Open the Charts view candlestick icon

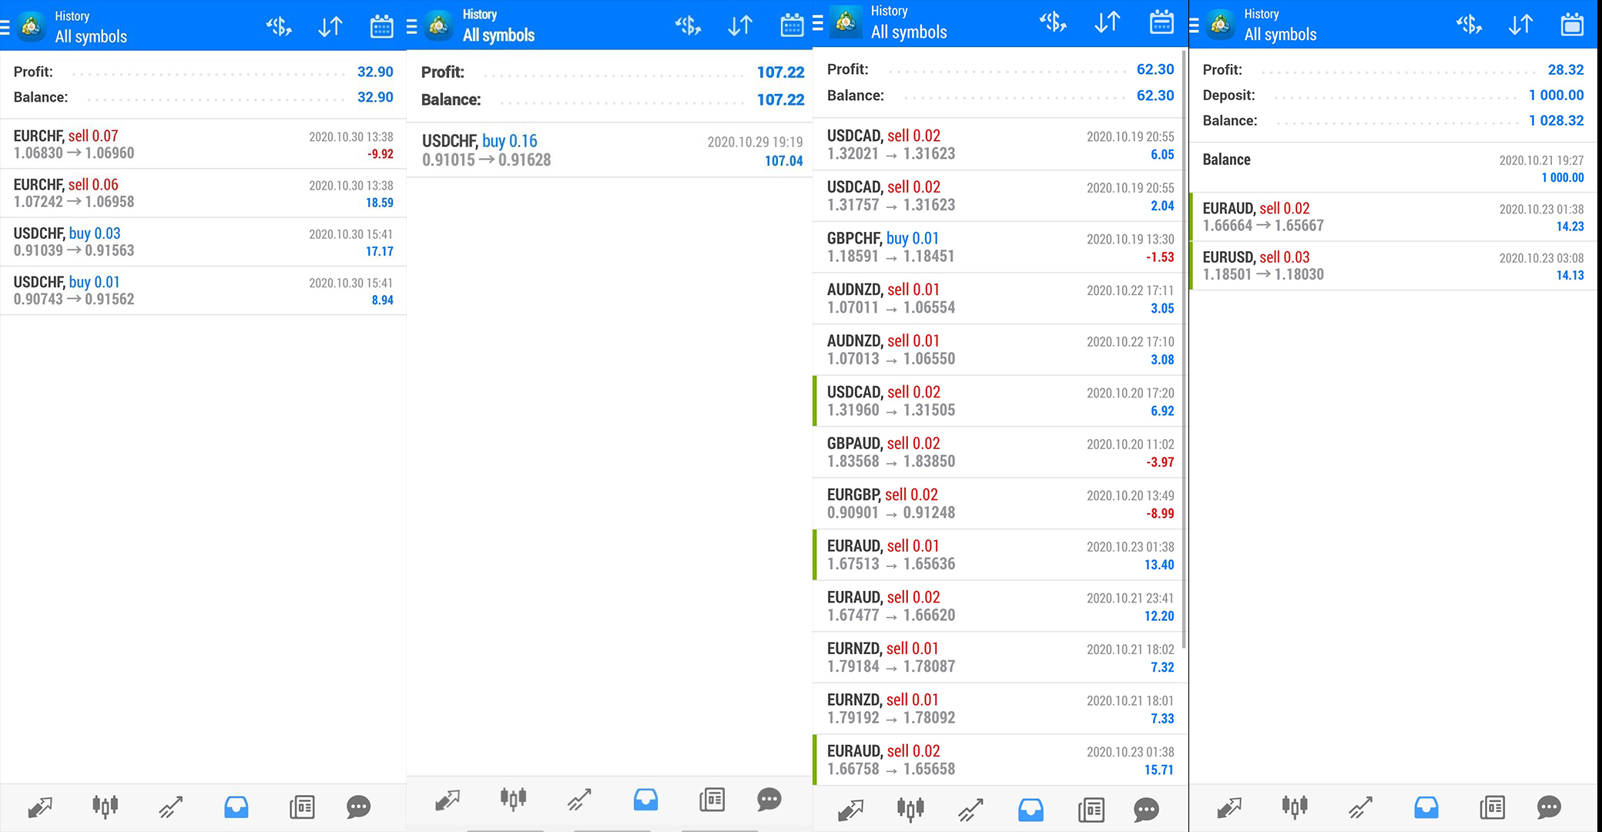pyautogui.click(x=104, y=807)
